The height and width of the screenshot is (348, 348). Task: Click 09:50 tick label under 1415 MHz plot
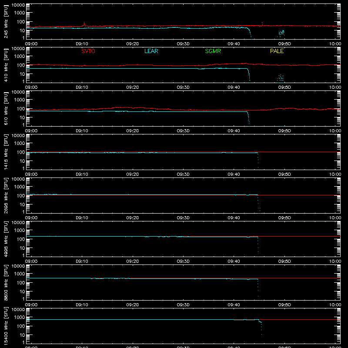click(x=284, y=174)
